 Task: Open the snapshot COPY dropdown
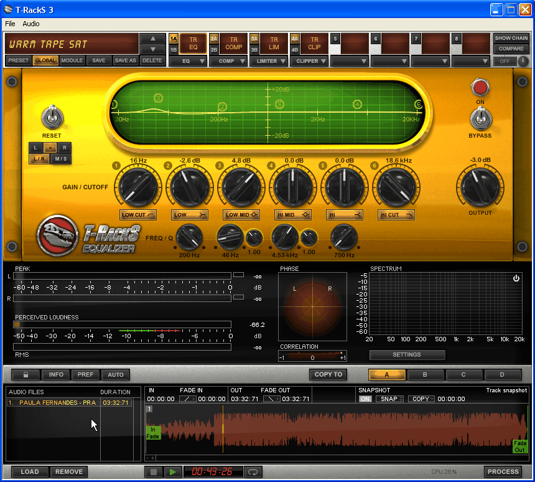tap(421, 399)
